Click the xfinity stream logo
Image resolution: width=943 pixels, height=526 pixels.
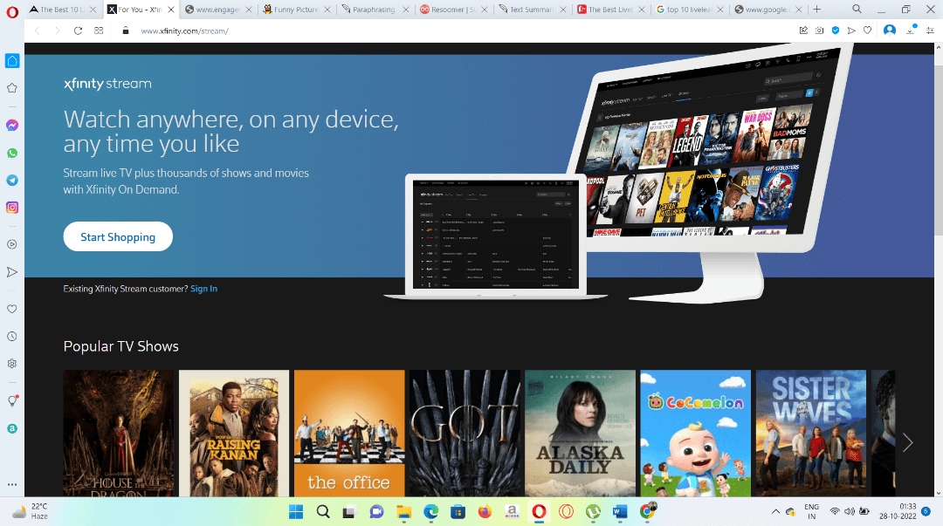(x=107, y=84)
